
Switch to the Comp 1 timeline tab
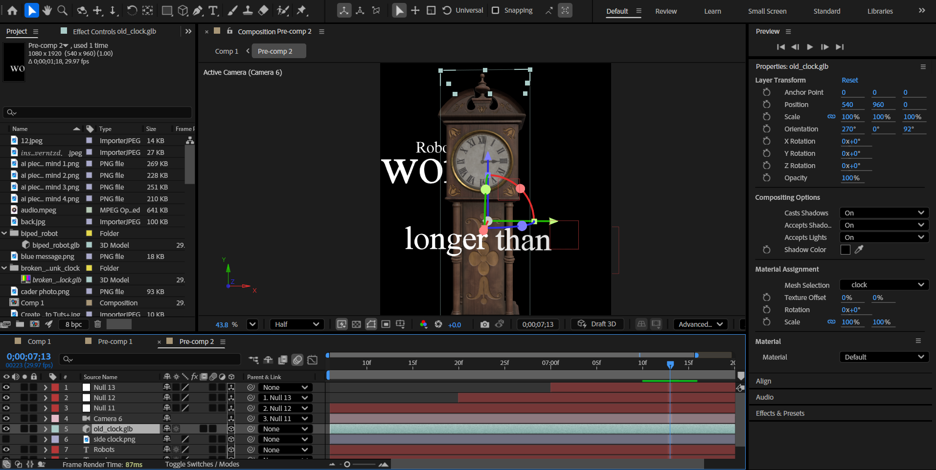pos(39,342)
